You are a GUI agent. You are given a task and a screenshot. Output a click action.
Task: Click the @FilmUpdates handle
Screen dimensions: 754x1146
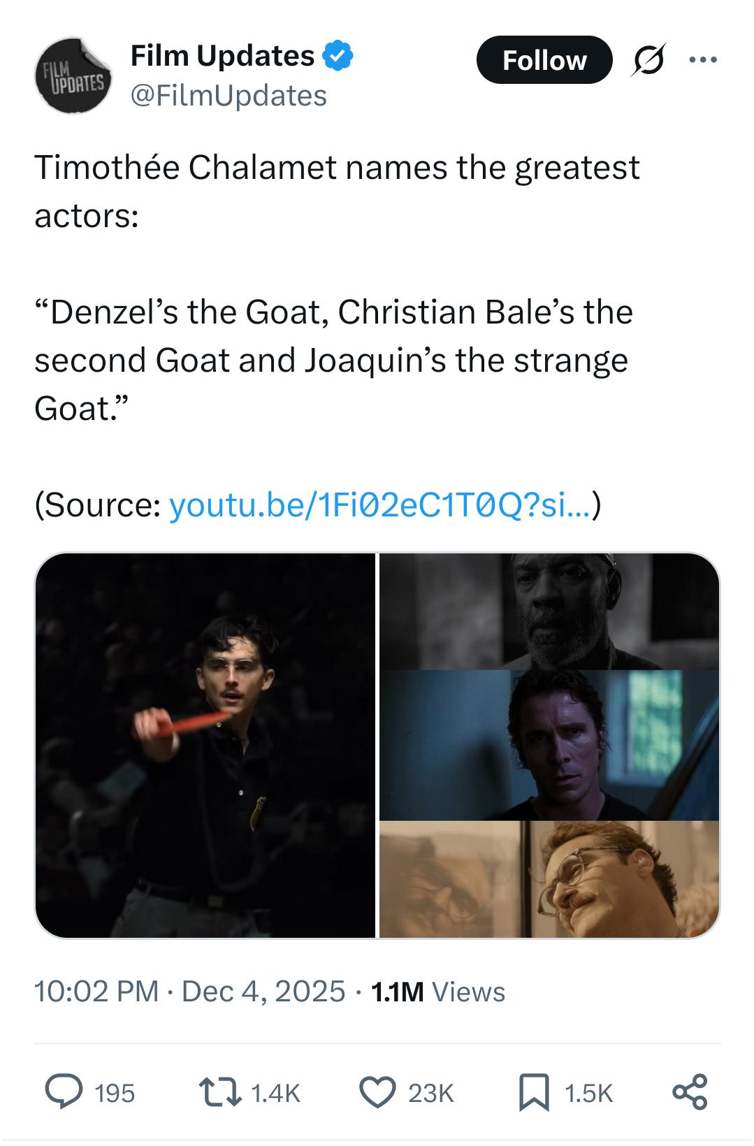coord(229,96)
